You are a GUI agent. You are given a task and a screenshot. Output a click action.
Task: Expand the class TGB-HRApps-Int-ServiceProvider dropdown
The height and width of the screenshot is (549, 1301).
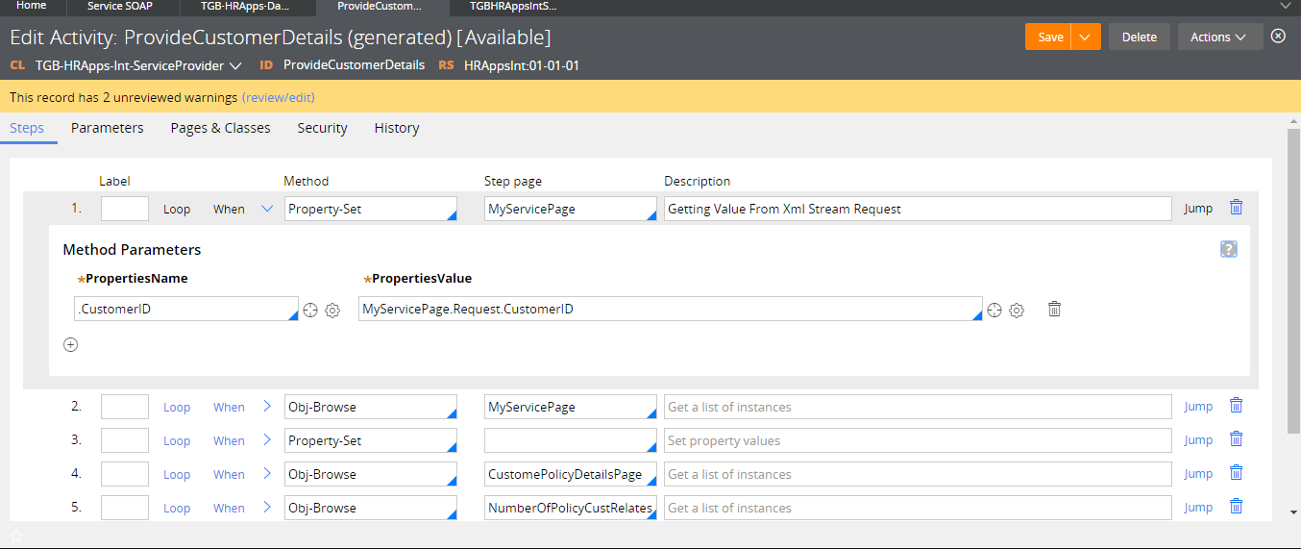tap(235, 66)
